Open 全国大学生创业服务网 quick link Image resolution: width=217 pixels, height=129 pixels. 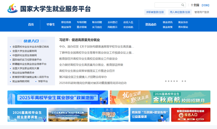25,51
